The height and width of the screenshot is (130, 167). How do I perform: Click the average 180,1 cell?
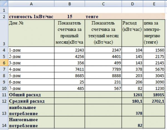click(132, 101)
